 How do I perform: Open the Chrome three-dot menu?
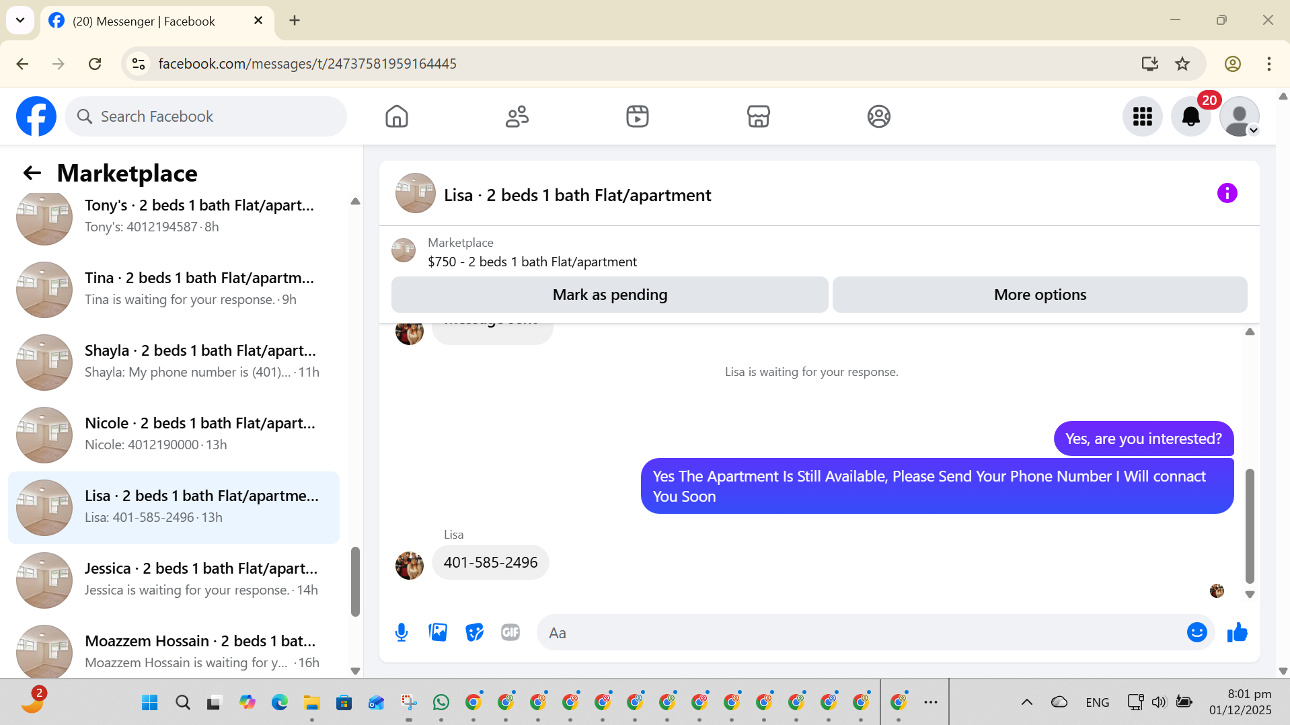pos(1269,64)
